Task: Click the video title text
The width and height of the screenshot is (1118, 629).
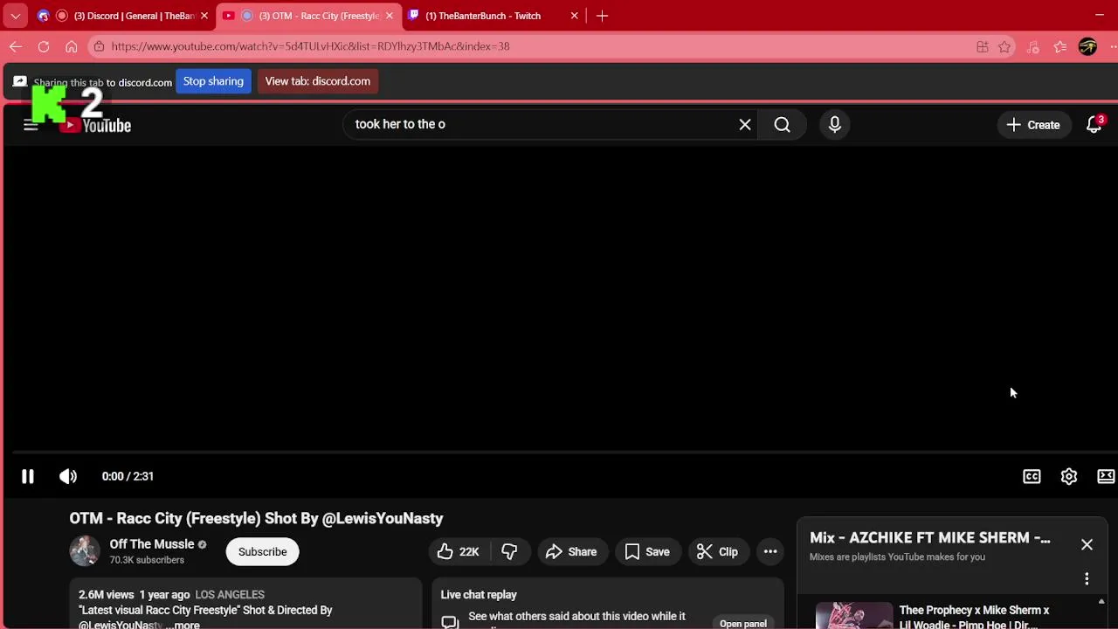Action: (256, 518)
